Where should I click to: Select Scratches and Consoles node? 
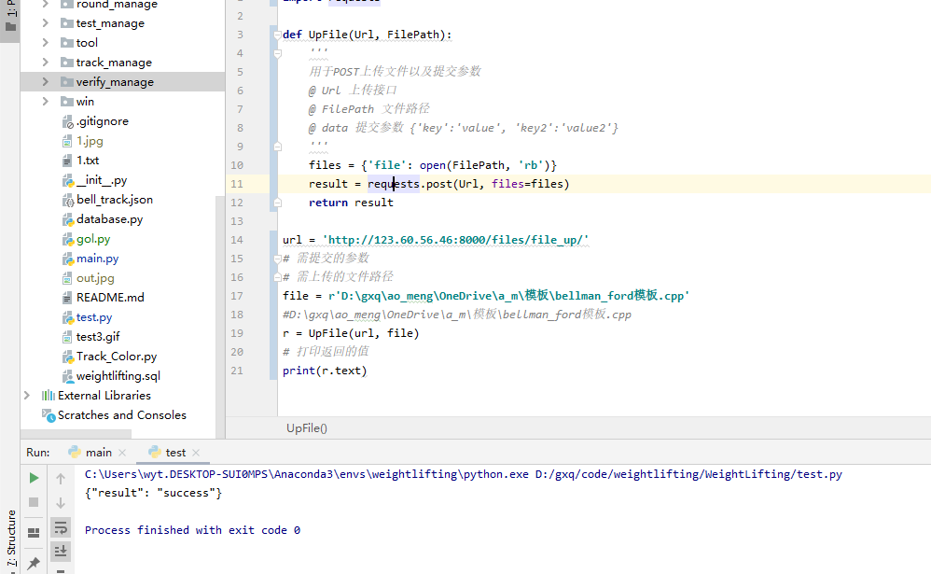point(121,414)
